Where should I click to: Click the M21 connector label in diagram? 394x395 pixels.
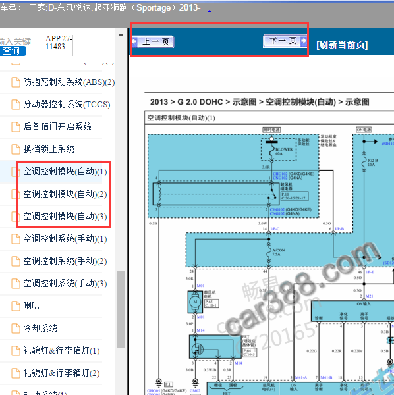[370, 296]
